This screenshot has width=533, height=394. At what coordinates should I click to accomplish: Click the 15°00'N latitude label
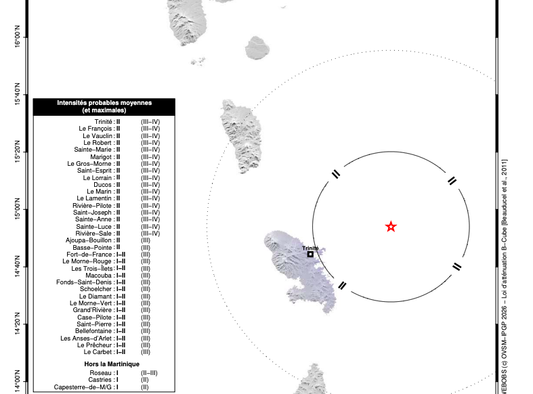point(18,209)
